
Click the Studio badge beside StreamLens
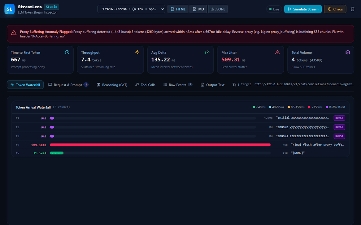coord(51,7)
